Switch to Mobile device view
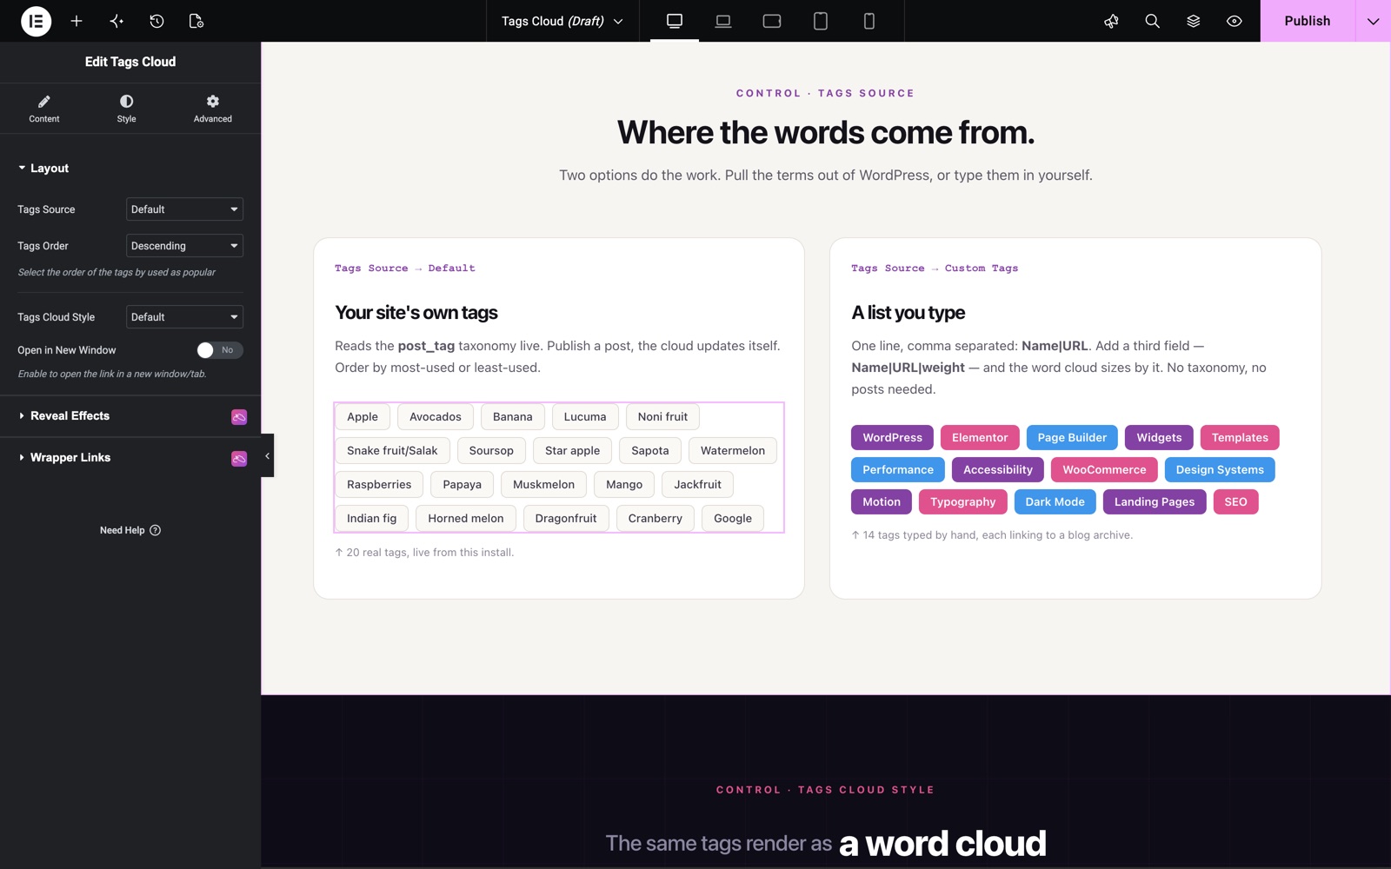This screenshot has width=1391, height=869. point(869,21)
